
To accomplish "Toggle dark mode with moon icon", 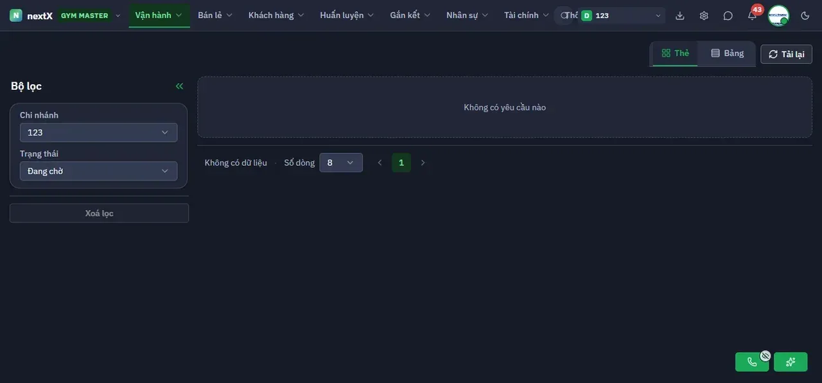I will [x=805, y=15].
